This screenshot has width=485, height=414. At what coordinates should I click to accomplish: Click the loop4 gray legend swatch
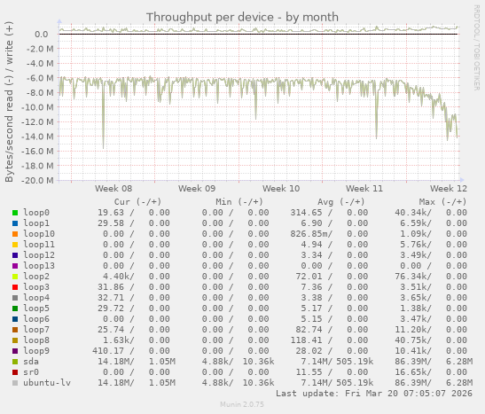(15, 298)
